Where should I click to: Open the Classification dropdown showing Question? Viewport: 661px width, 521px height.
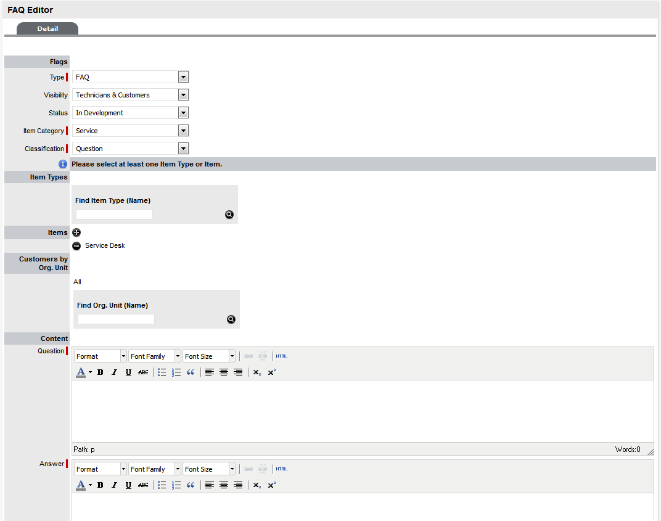pos(130,149)
